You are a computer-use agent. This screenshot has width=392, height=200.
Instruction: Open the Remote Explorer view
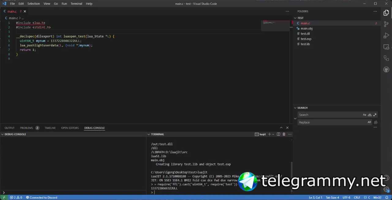pos(386,47)
